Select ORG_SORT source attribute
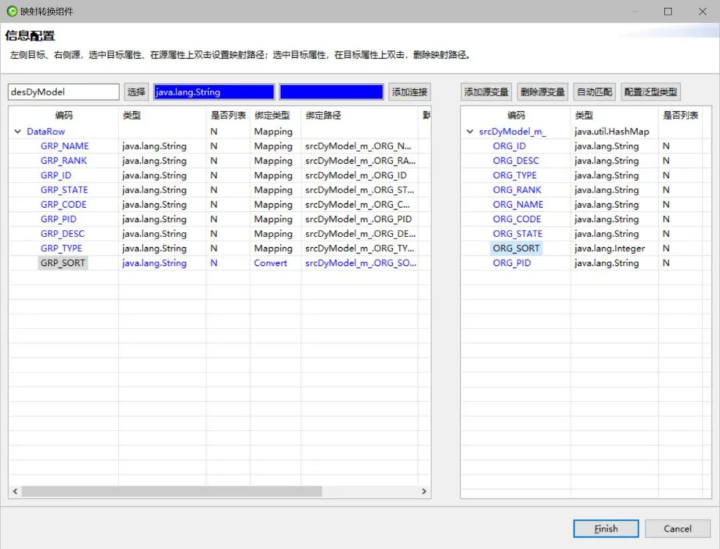Viewport: 720px width, 549px height. [x=516, y=249]
